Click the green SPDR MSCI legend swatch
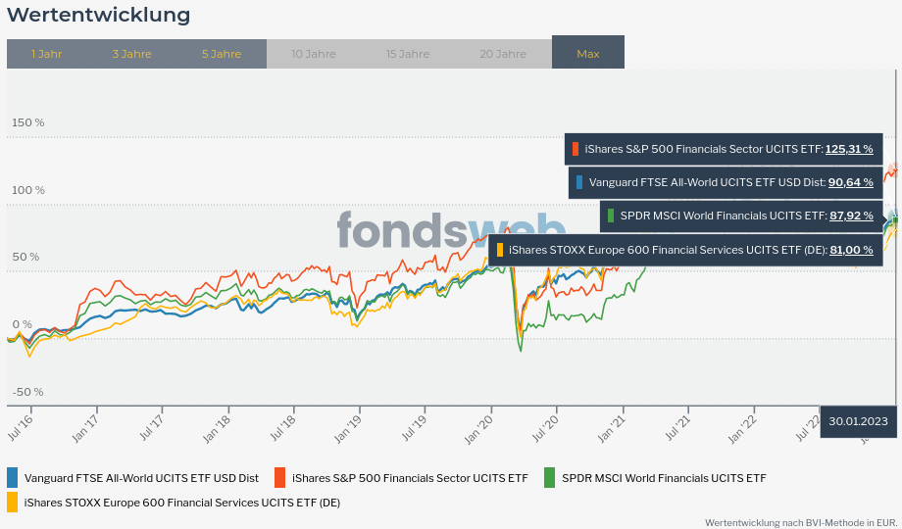The image size is (902, 529). (x=550, y=478)
